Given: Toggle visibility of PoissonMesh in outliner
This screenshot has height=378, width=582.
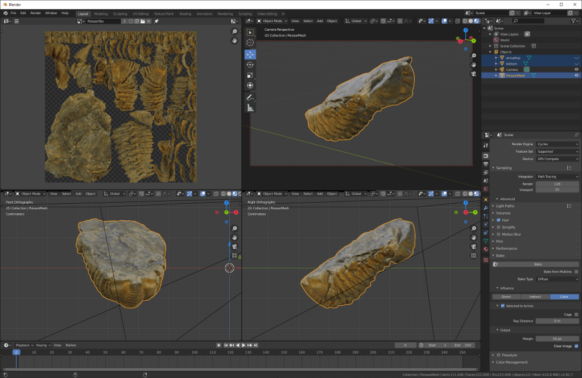Looking at the screenshot, I should [576, 75].
